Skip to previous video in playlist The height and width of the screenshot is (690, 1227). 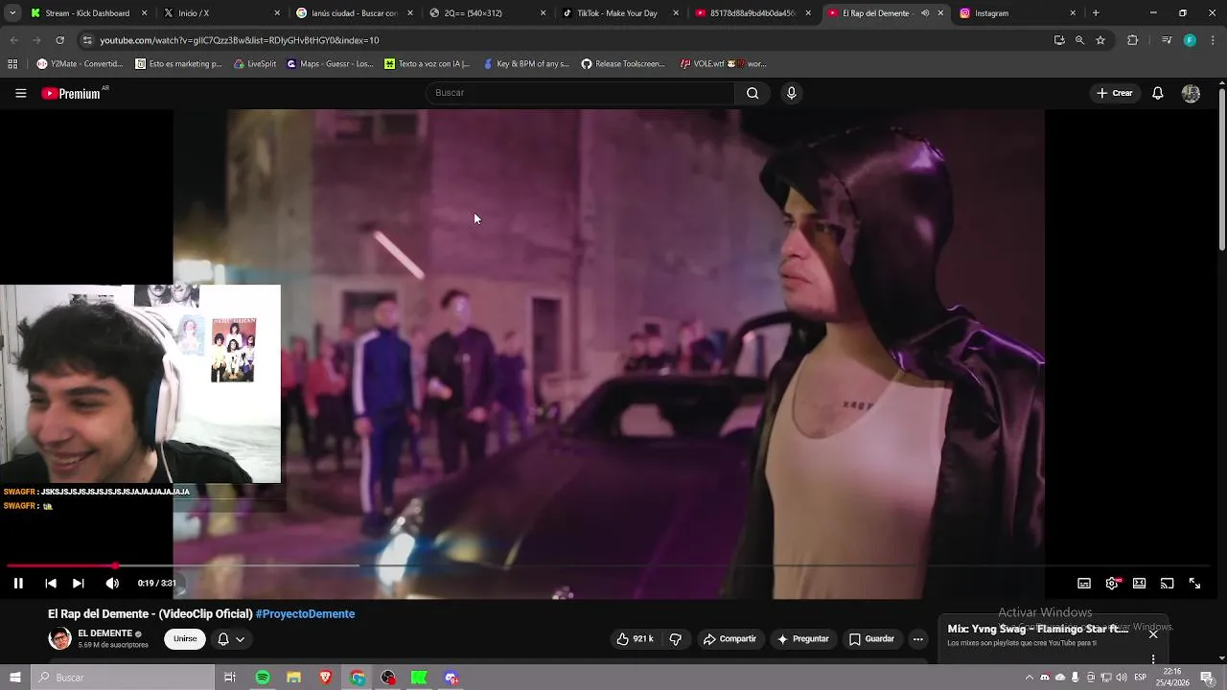click(x=51, y=583)
